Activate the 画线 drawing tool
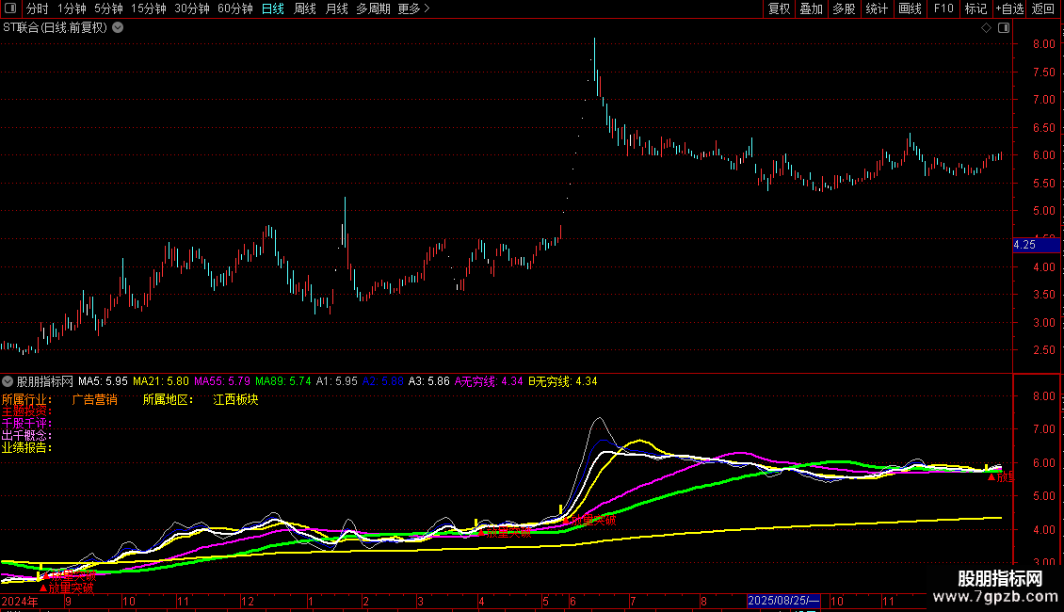 click(x=910, y=8)
